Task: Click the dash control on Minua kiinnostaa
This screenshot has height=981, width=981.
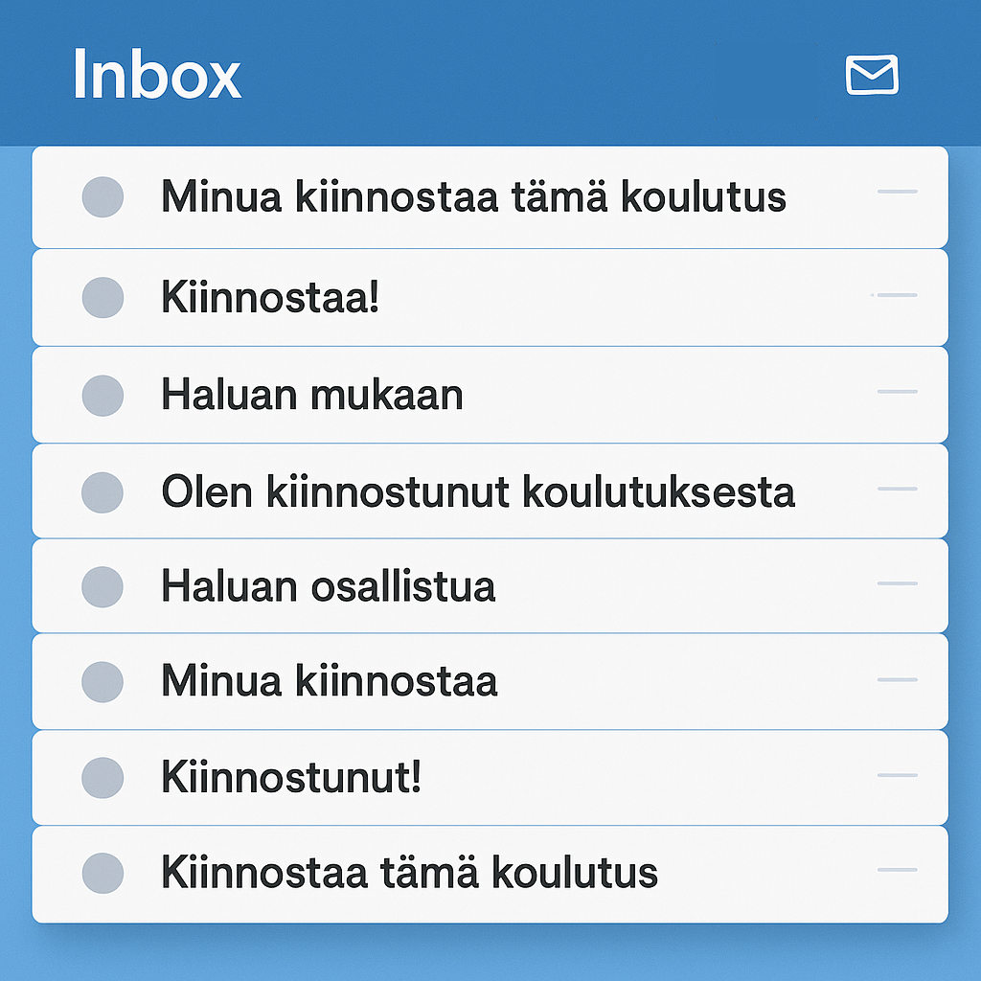Action: [899, 678]
